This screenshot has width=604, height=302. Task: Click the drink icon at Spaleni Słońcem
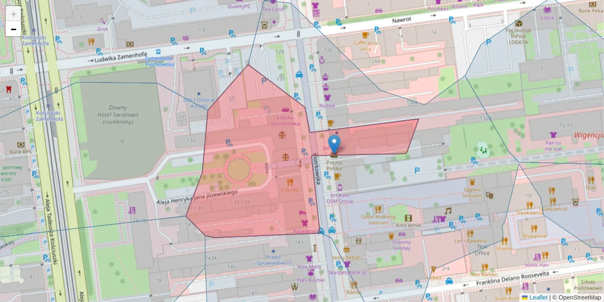click(x=472, y=182)
